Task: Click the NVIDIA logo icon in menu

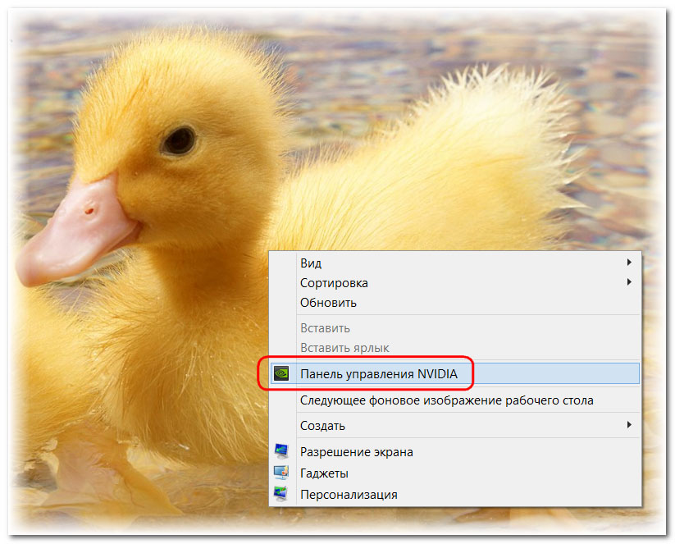Action: tap(281, 373)
